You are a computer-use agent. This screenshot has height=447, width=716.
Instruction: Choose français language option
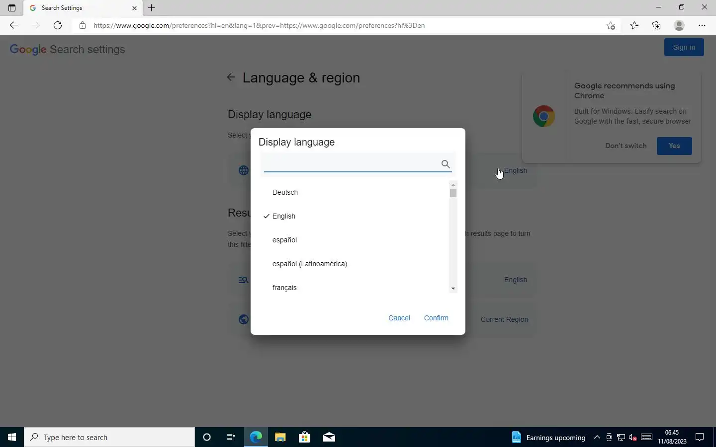pyautogui.click(x=284, y=288)
